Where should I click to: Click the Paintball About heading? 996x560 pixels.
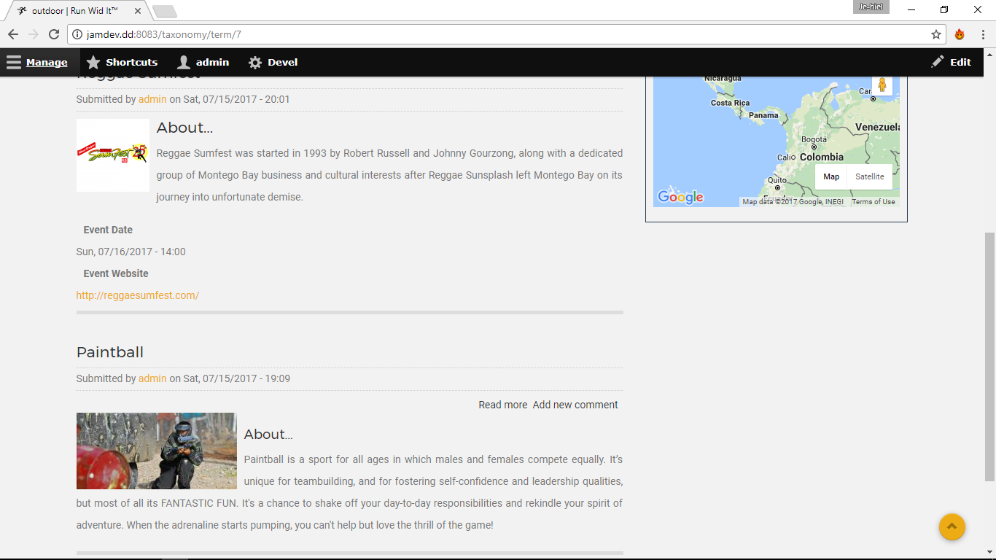coord(268,435)
